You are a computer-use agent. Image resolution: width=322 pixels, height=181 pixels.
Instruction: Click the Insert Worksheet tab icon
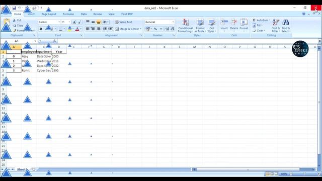(33, 169)
